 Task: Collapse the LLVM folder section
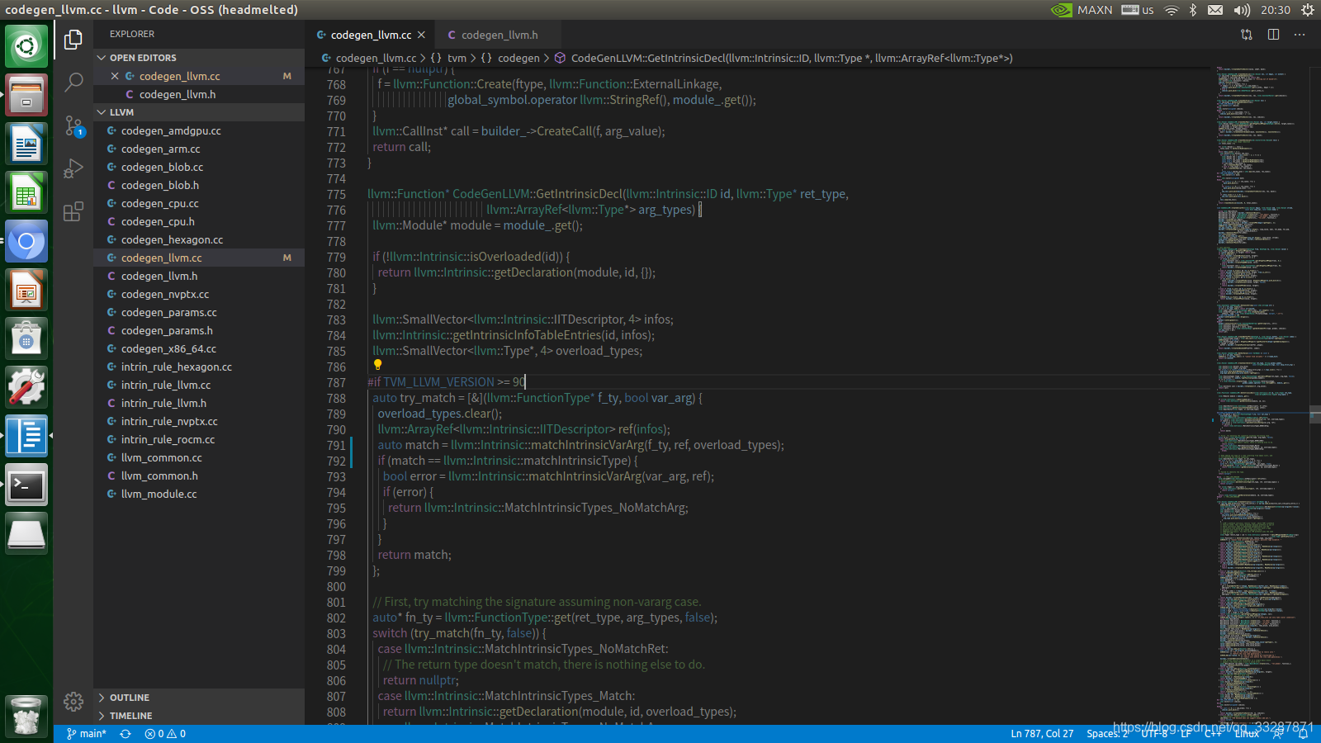click(x=199, y=112)
